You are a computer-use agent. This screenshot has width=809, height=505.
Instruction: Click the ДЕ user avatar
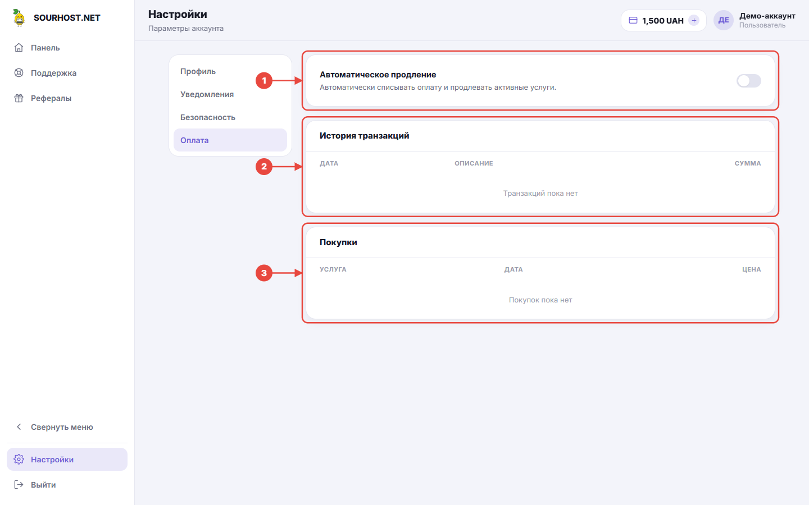pos(724,20)
